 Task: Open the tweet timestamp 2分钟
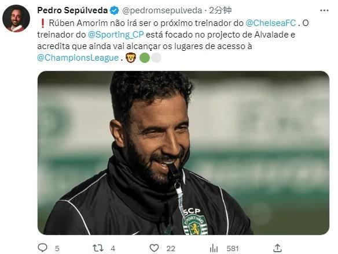[221, 10]
